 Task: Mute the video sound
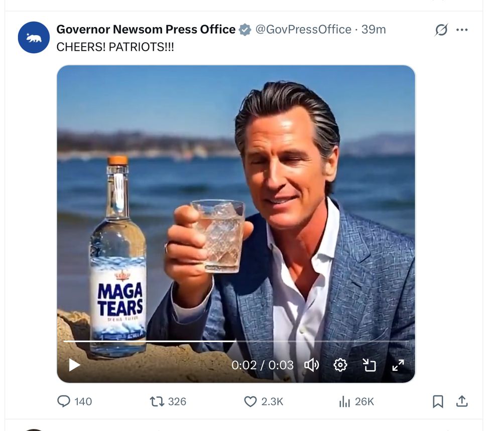point(312,365)
